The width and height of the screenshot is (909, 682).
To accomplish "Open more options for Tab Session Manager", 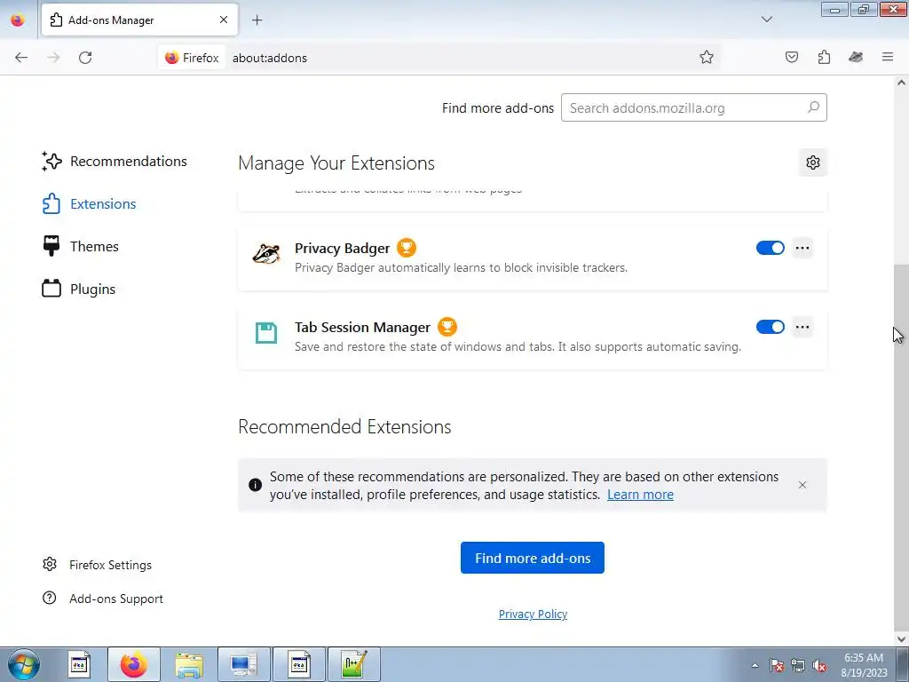I will [802, 327].
